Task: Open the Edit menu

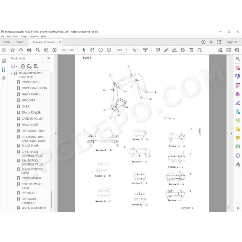Action: (9, 37)
